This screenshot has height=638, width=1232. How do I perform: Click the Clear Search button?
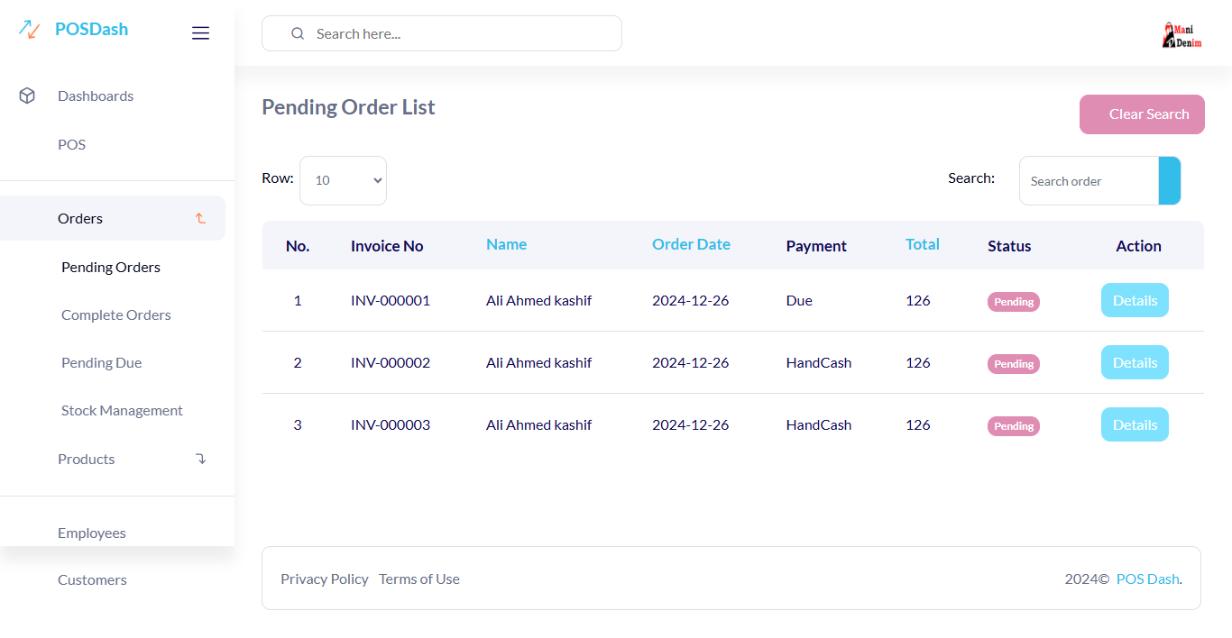point(1142,114)
